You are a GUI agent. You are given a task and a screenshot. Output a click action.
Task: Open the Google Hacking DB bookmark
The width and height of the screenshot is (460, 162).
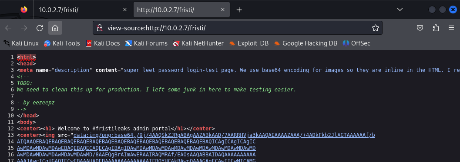click(306, 43)
